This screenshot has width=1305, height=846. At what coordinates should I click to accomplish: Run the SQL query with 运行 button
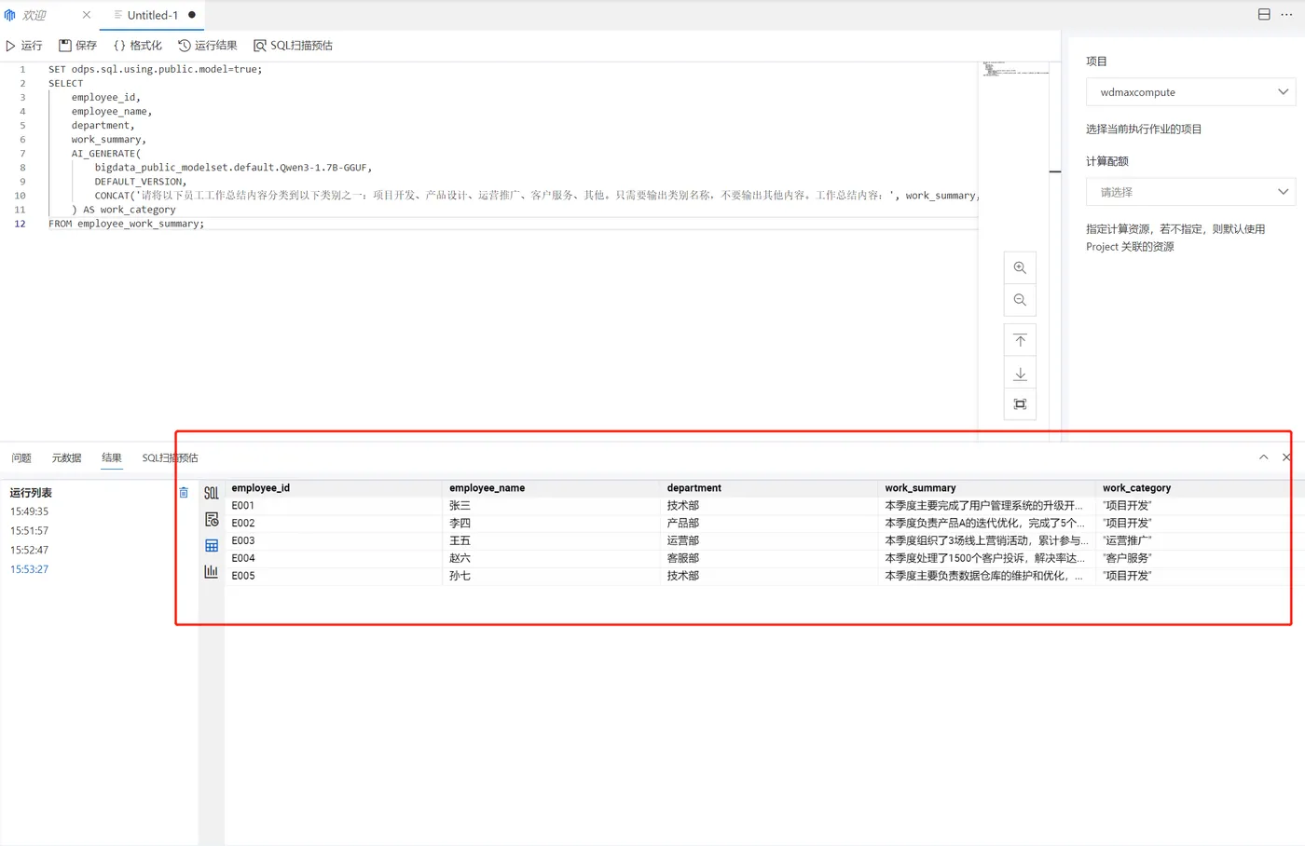(x=24, y=46)
